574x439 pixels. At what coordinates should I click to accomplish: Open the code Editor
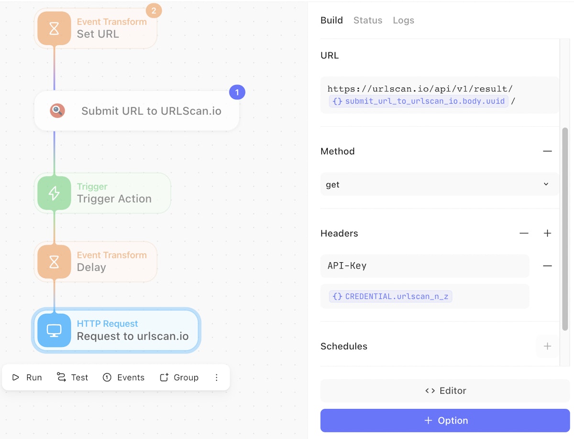coord(445,391)
